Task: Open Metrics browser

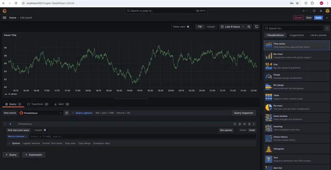Action: [17, 136]
